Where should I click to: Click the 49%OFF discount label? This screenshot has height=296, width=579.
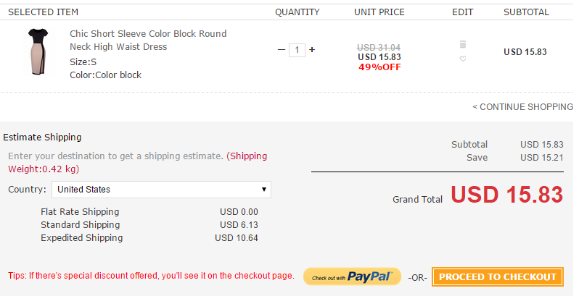coord(379,67)
